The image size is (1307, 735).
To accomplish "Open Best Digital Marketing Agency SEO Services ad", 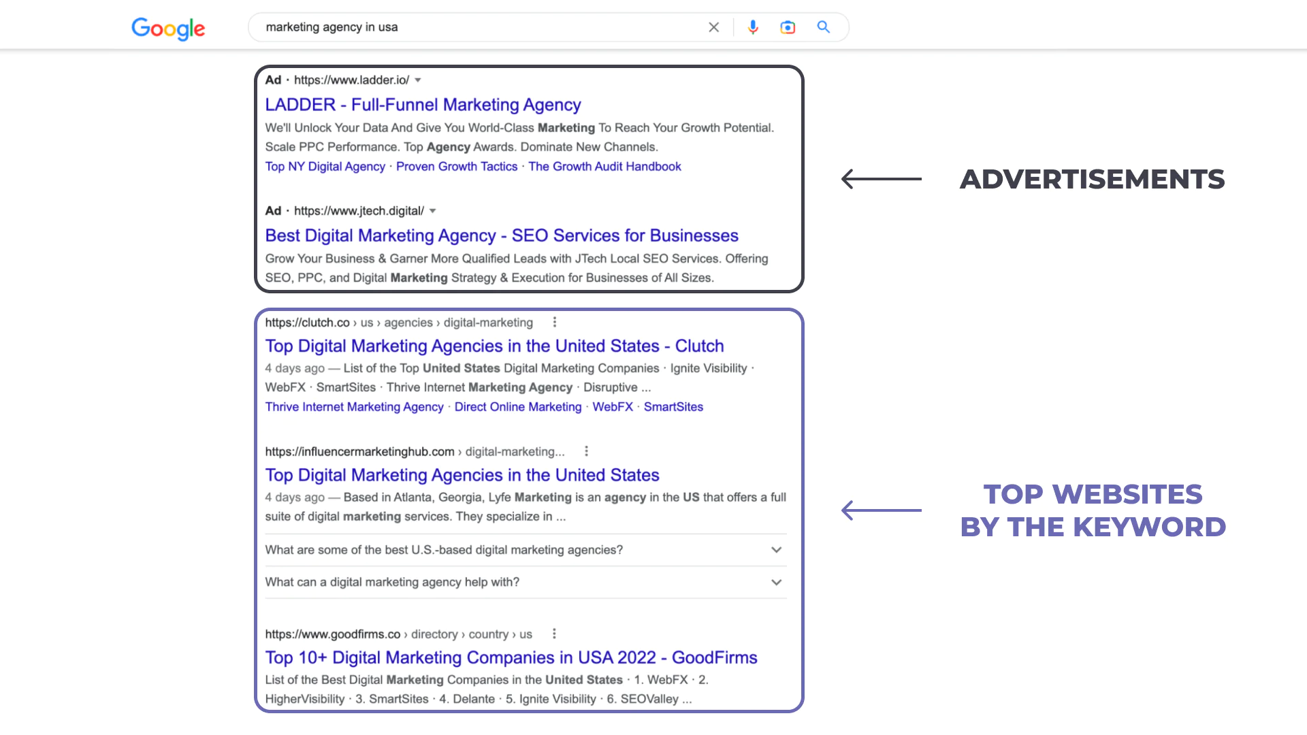I will [x=502, y=235].
